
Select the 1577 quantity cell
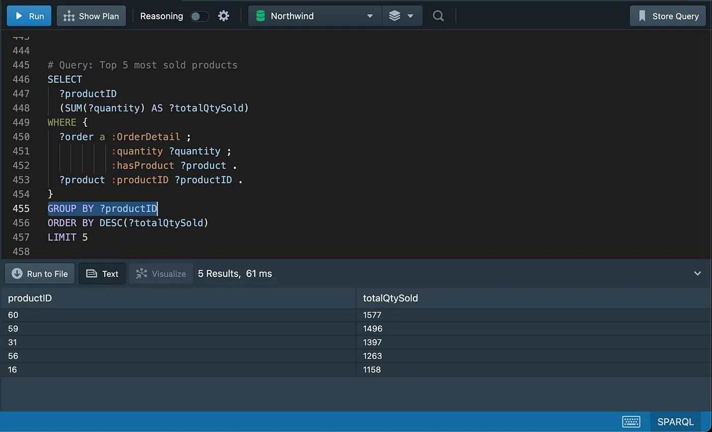[533, 315]
